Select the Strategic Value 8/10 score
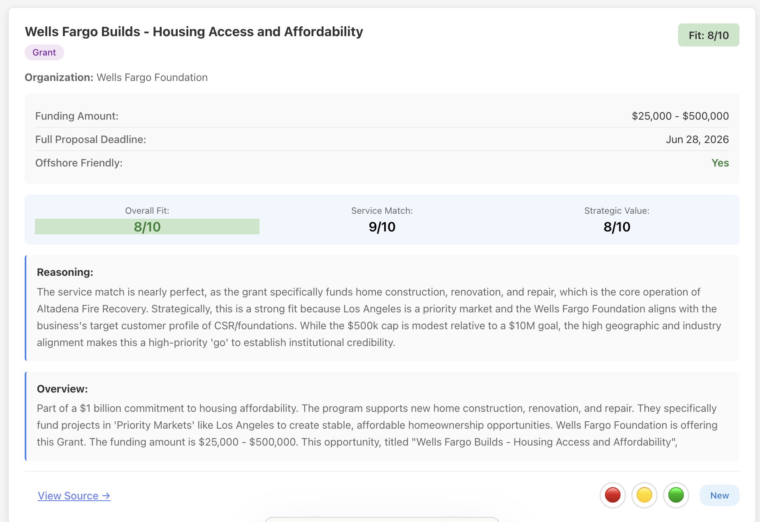This screenshot has width=760, height=522. click(616, 227)
